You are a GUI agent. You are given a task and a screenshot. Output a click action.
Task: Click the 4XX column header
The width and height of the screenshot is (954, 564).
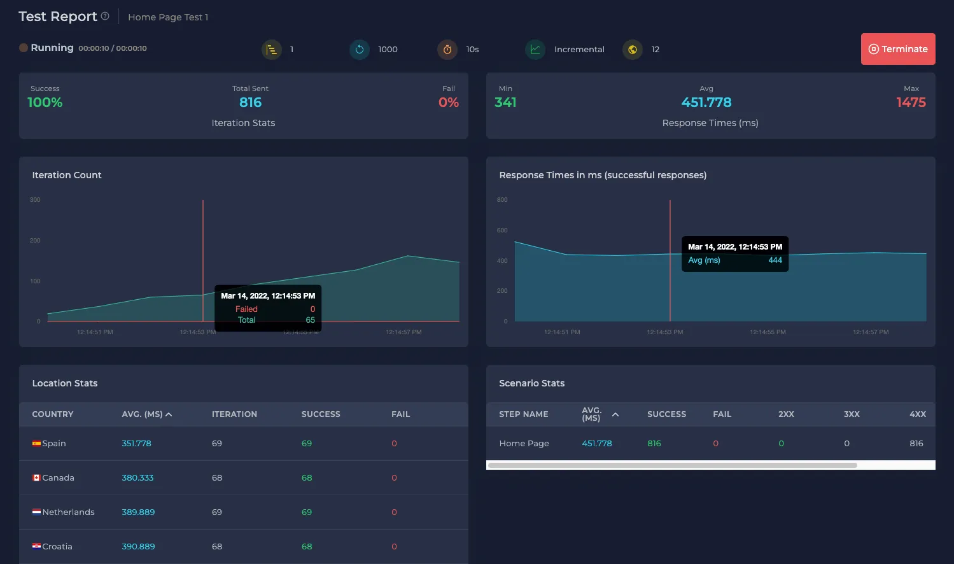coord(918,414)
